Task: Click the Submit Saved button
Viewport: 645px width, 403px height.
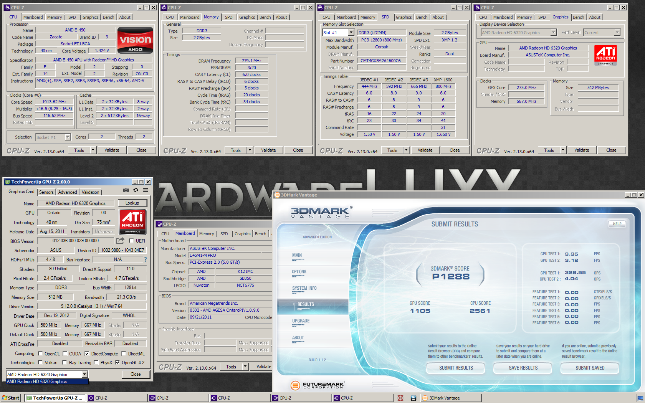Action: 590,368
